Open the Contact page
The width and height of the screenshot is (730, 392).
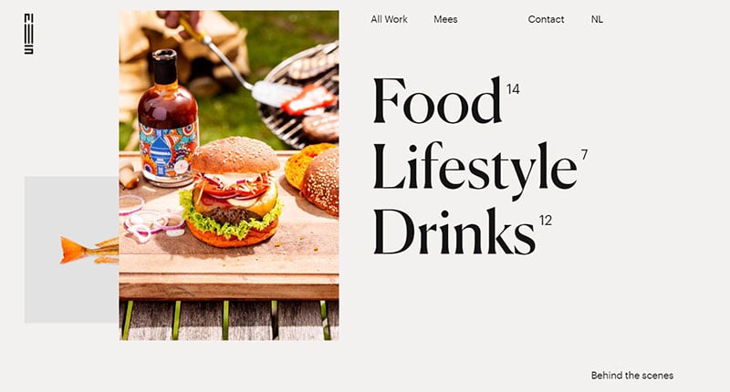click(x=546, y=19)
